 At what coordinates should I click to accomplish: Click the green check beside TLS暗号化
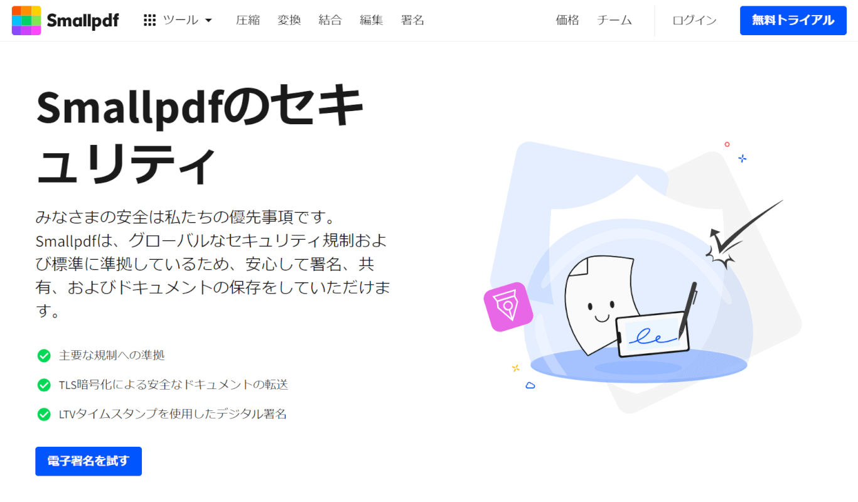pos(44,385)
